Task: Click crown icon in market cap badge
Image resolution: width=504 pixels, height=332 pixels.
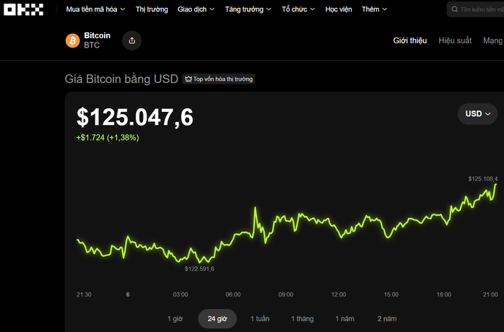Action: [x=188, y=79]
